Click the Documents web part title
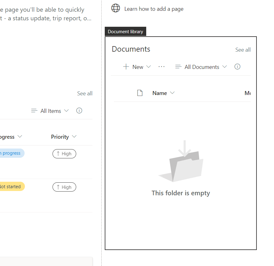 click(x=131, y=49)
